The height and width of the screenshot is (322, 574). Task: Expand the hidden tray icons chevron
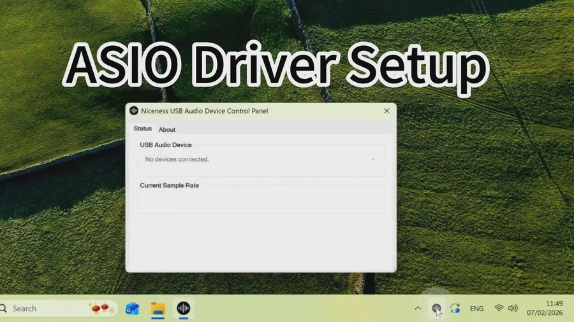[x=418, y=309]
